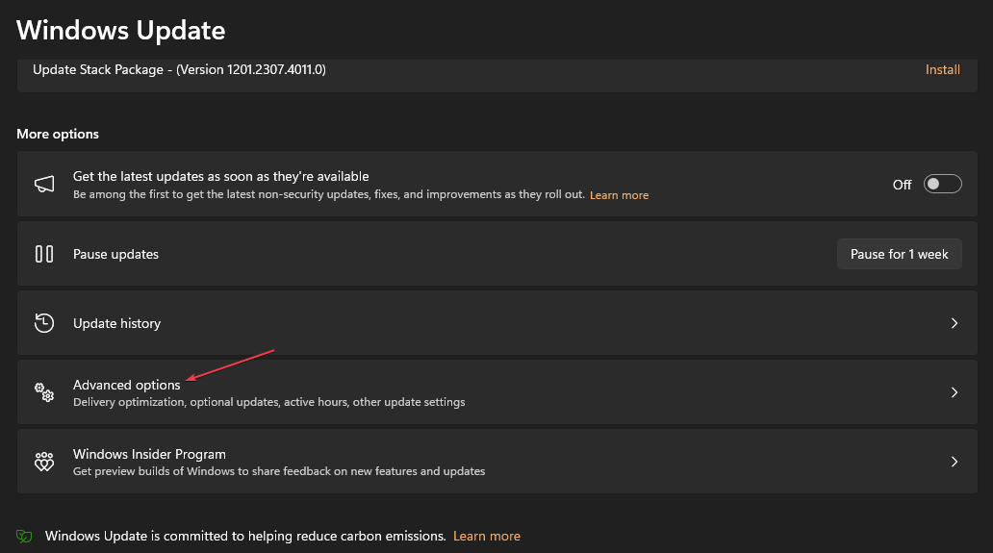This screenshot has width=993, height=553.
Task: Click Pause for 1 week button
Action: pyautogui.click(x=900, y=254)
